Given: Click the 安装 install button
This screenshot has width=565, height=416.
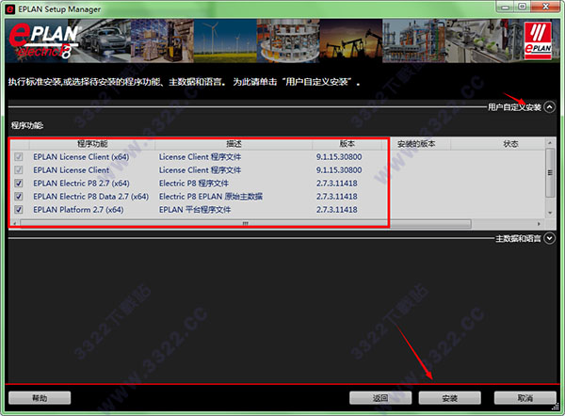Looking at the screenshot, I should pos(450,398).
